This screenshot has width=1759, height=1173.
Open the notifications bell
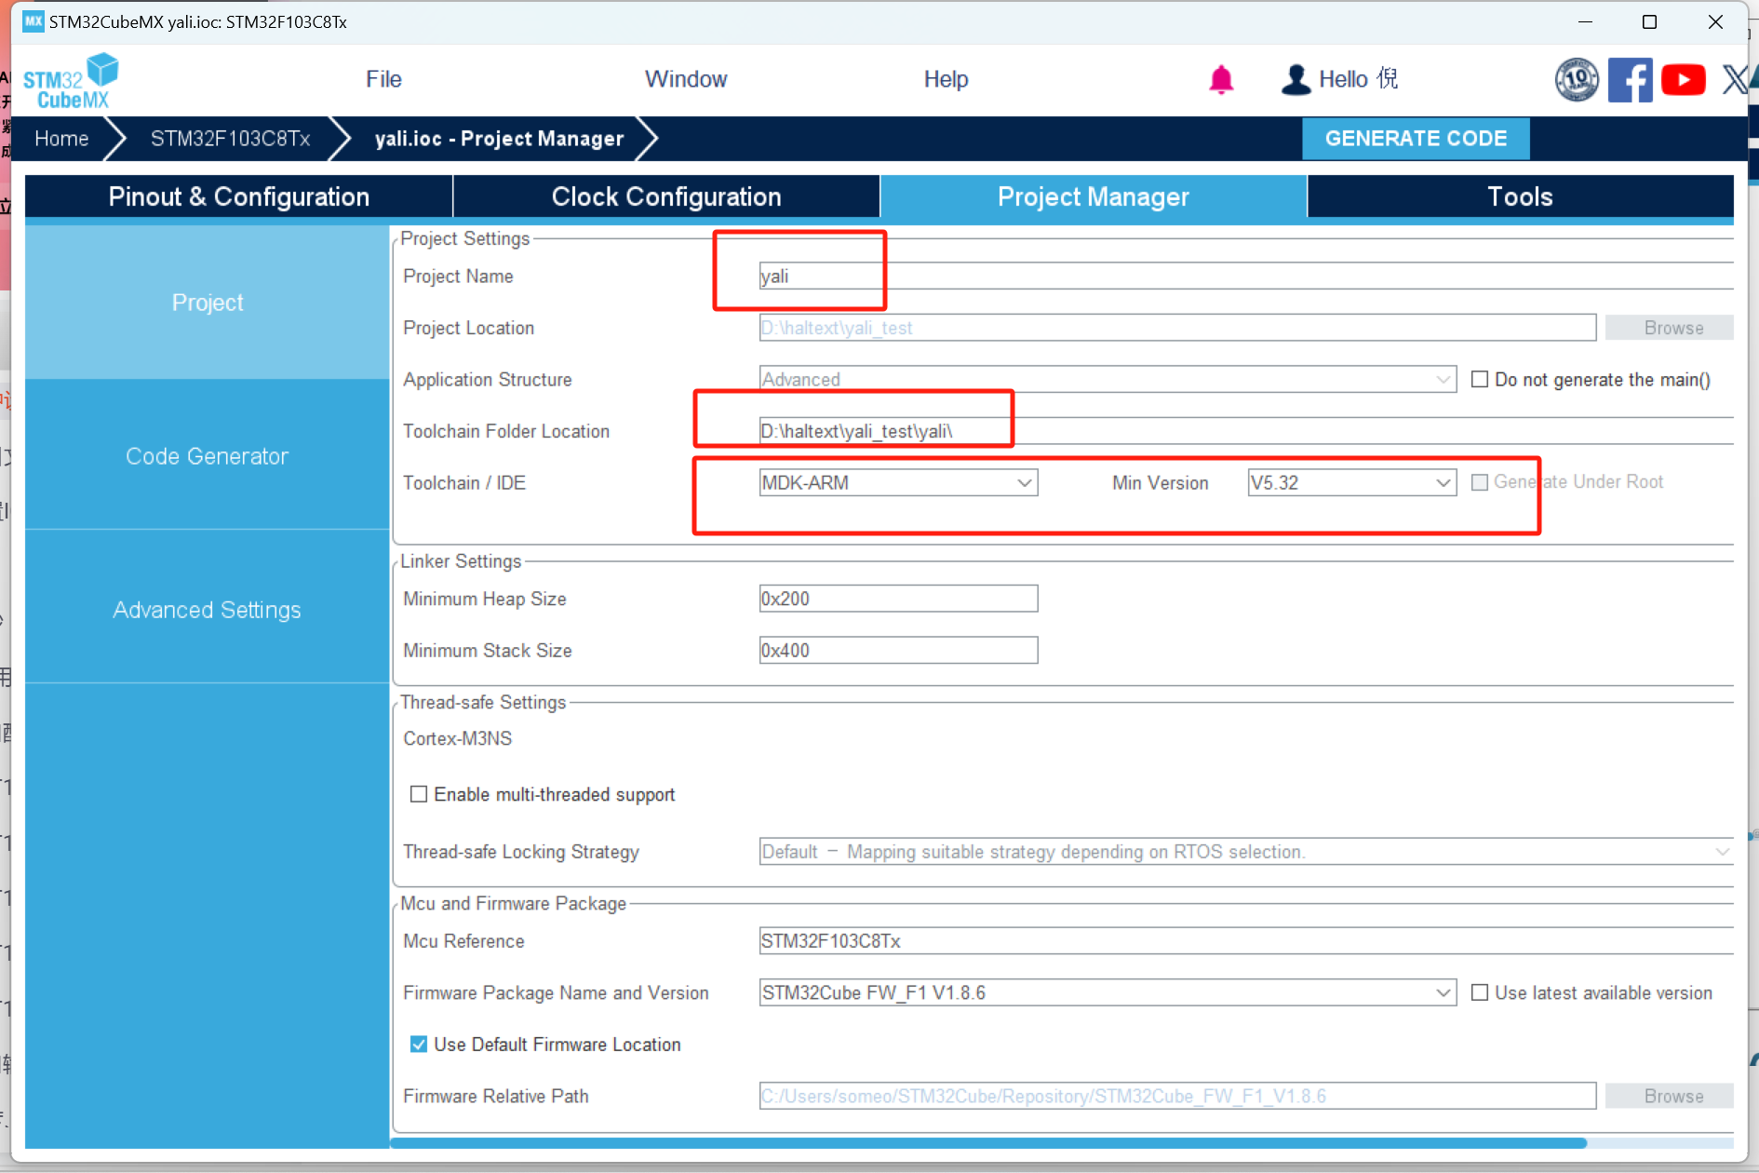(1221, 79)
